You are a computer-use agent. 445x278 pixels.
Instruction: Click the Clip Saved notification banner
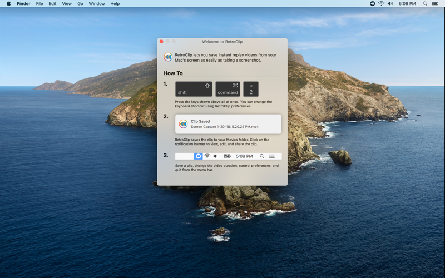[x=228, y=124]
